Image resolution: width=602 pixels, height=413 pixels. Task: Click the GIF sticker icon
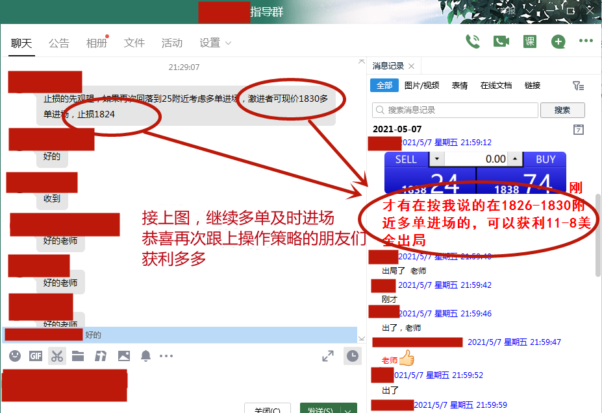tap(36, 355)
